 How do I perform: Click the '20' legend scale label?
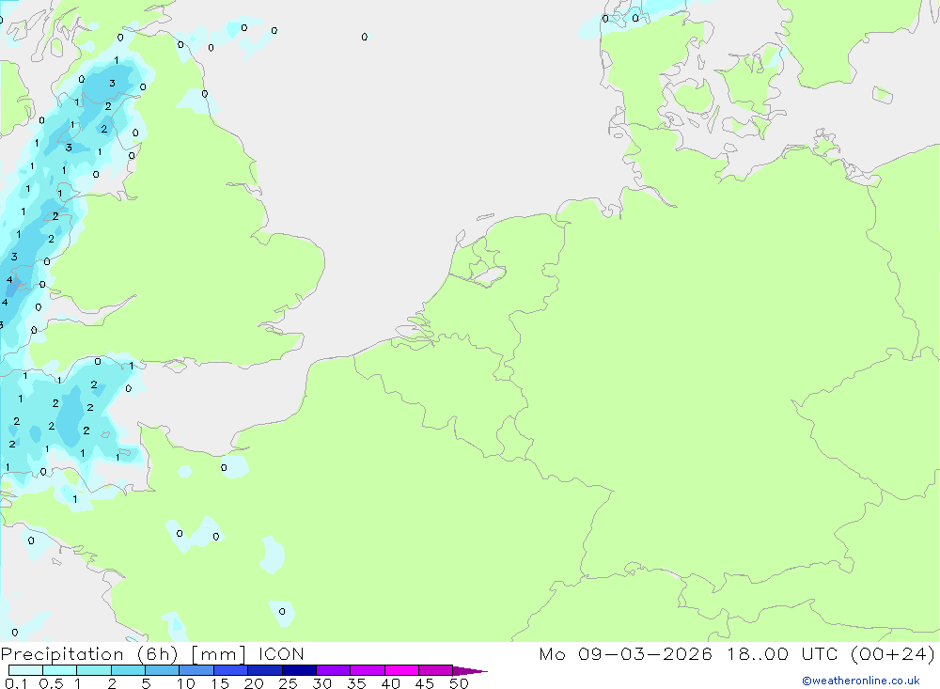coord(254,683)
